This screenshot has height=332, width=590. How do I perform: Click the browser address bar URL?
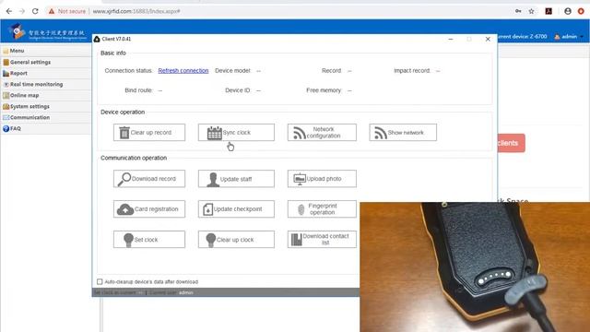point(136,11)
